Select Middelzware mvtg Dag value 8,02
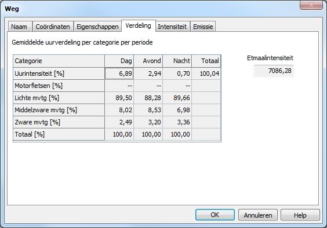Screen dimensions: 327x228 pyautogui.click(x=119, y=110)
